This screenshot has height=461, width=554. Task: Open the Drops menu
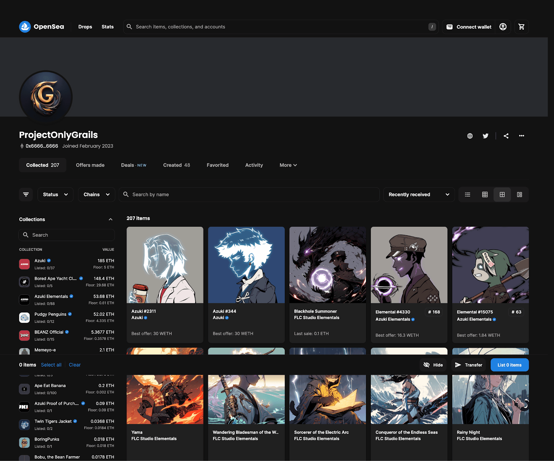point(85,27)
